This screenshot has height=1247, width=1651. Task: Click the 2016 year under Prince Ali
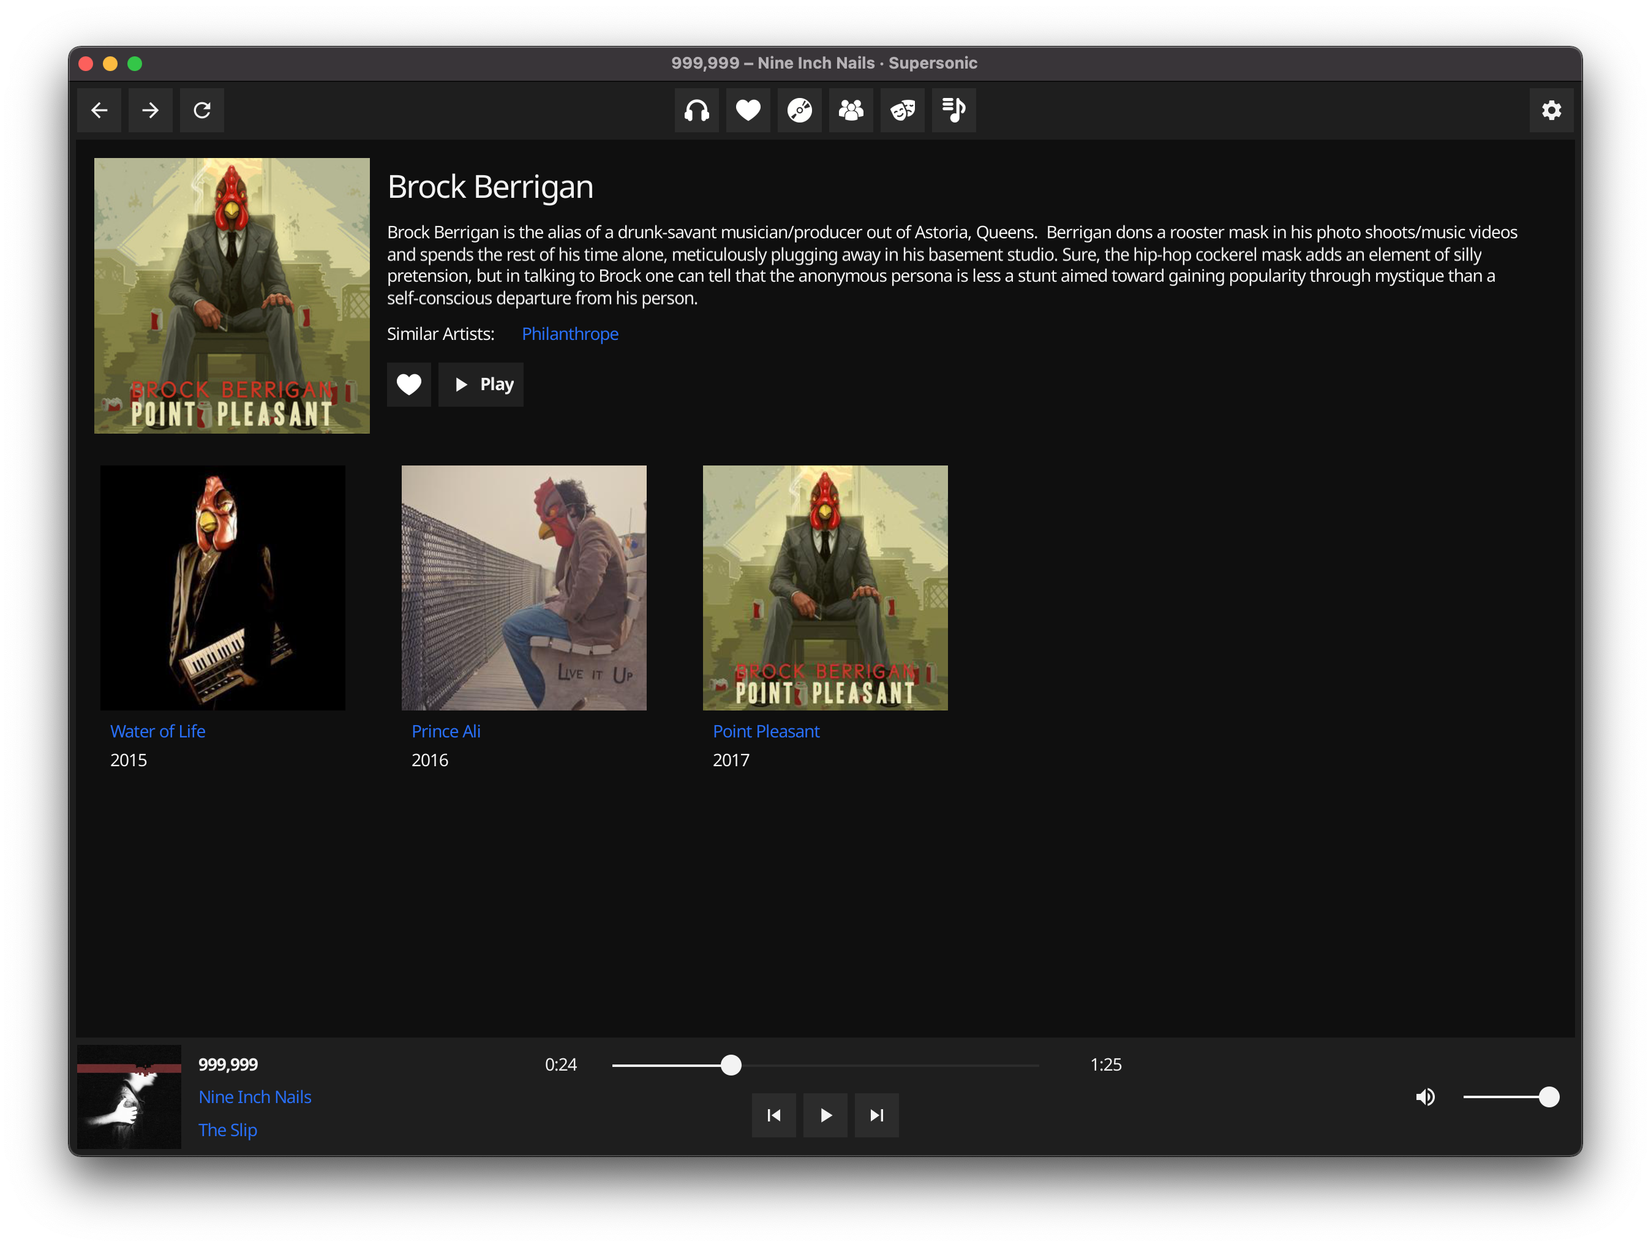430,760
